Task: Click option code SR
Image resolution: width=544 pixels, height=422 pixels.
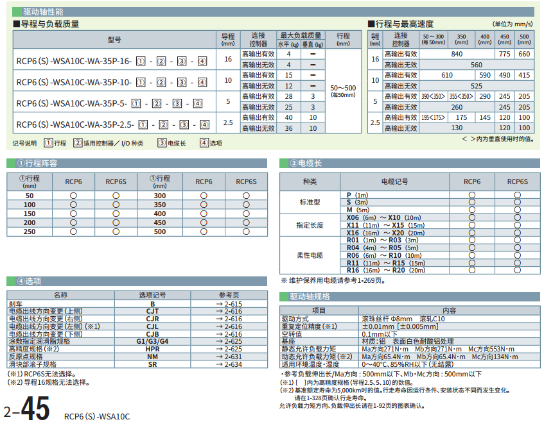Action: (152, 364)
